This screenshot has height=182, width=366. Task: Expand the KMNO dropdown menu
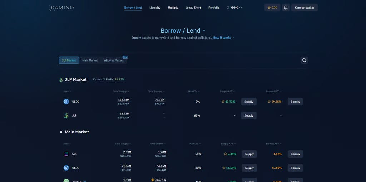tap(234, 8)
